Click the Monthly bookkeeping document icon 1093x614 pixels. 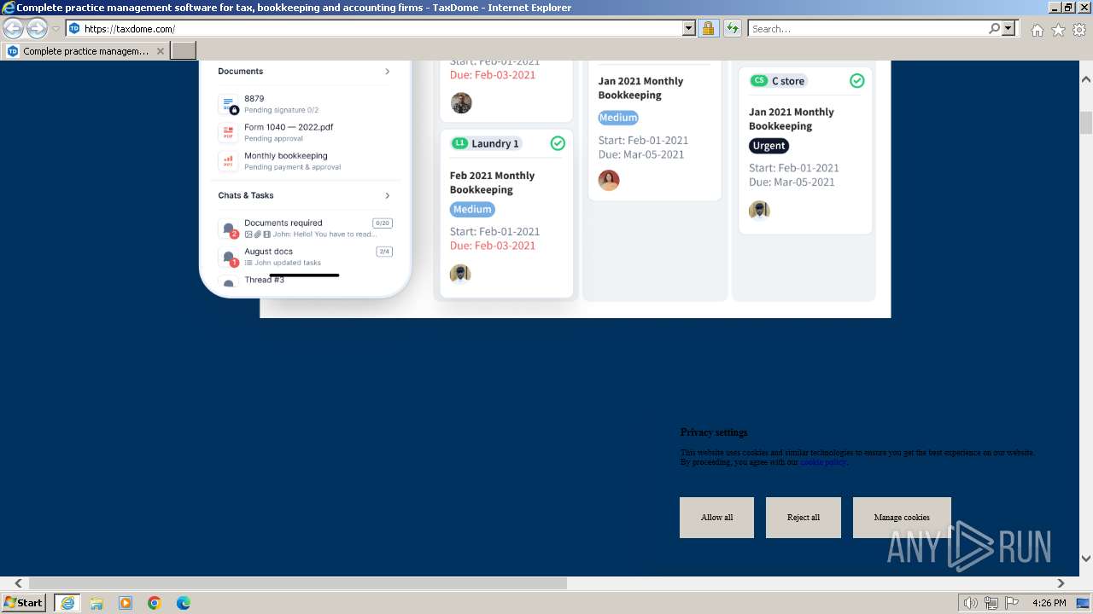point(228,160)
